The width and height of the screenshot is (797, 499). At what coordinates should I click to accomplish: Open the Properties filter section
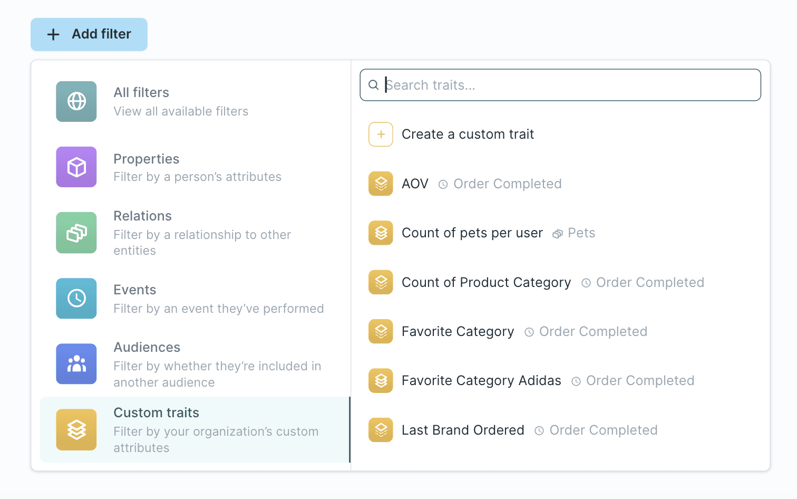click(158, 167)
